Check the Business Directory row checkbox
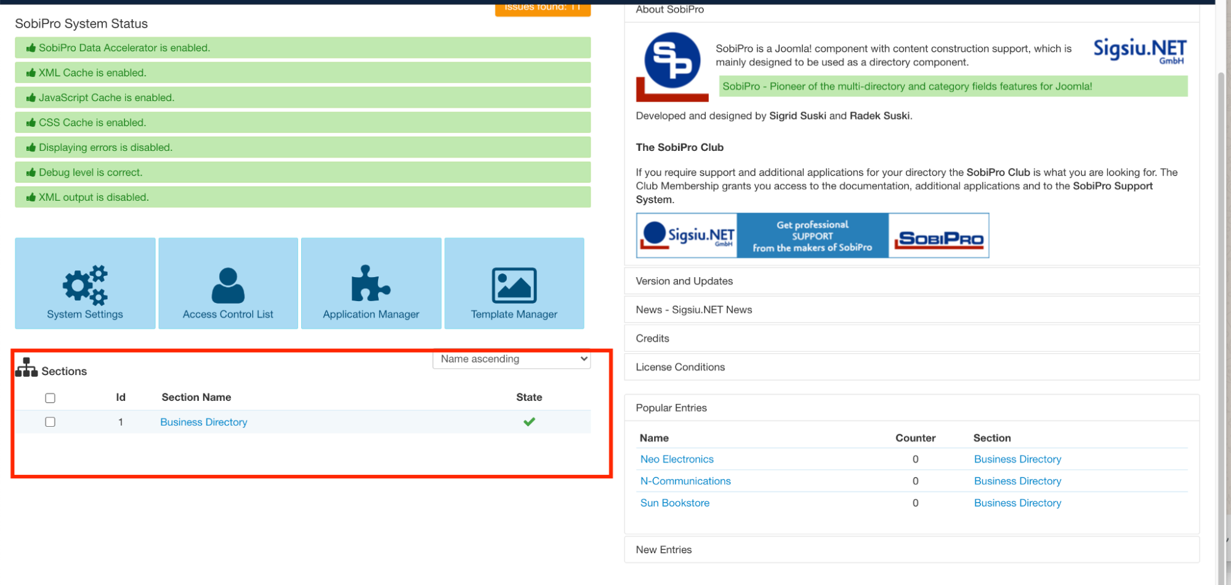Image resolution: width=1231 pixels, height=585 pixels. coord(50,422)
